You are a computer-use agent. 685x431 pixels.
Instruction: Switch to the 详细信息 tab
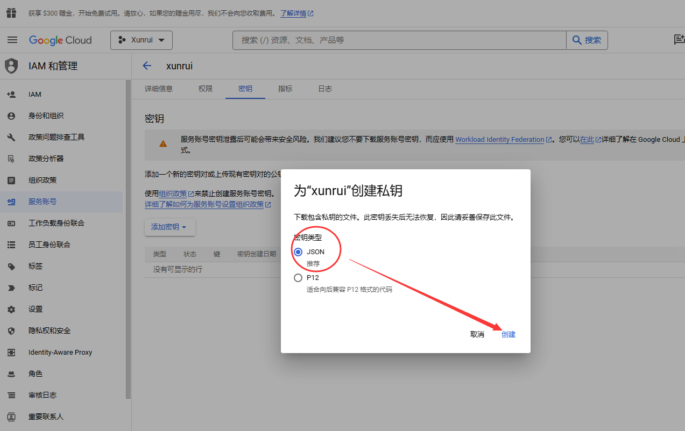coord(159,89)
